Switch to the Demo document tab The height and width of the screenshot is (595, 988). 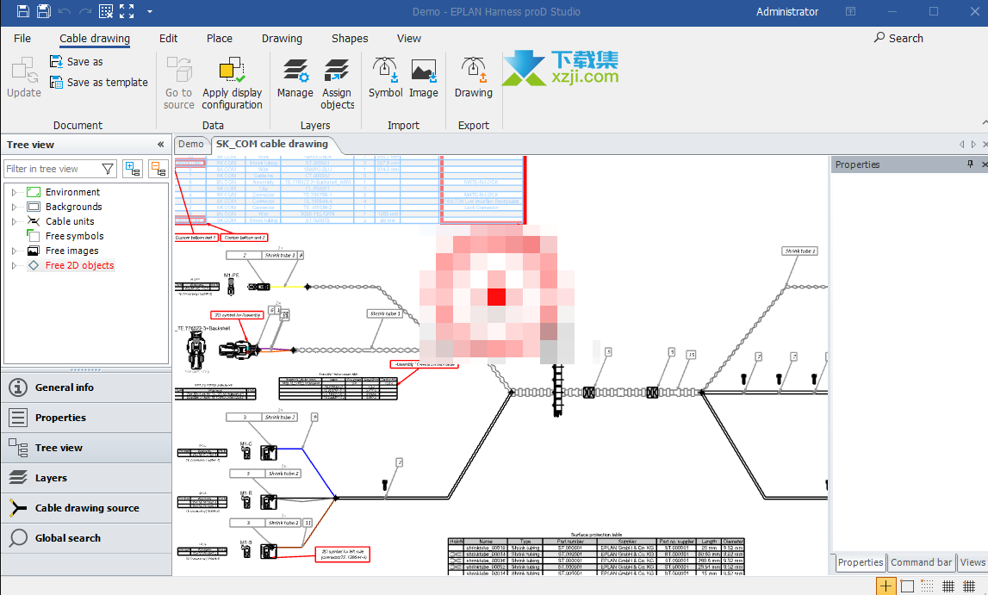point(191,144)
